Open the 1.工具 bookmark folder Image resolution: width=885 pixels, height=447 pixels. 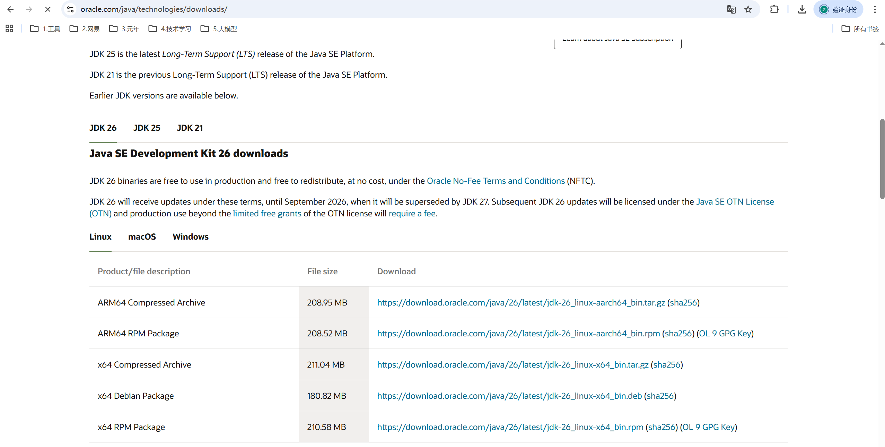45,29
